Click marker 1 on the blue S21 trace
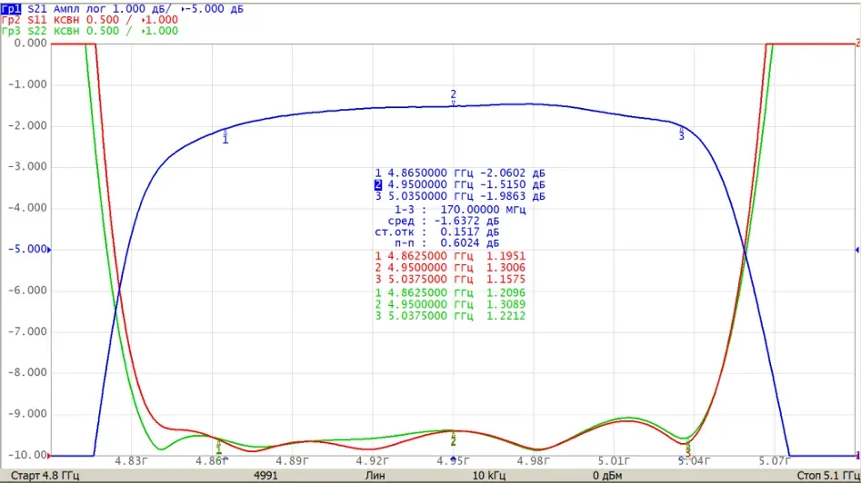This screenshot has height=483, width=861. 225,137
